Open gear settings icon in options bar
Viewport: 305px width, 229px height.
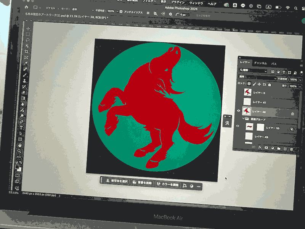click(170, 14)
